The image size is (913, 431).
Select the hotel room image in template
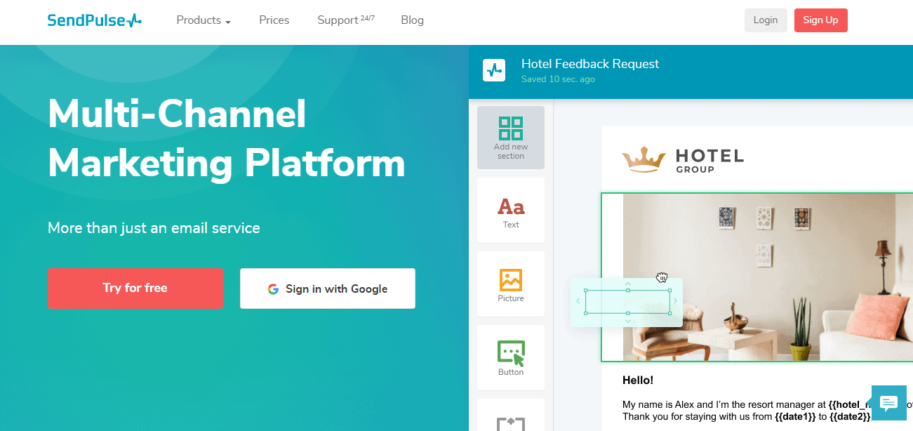pos(768,278)
